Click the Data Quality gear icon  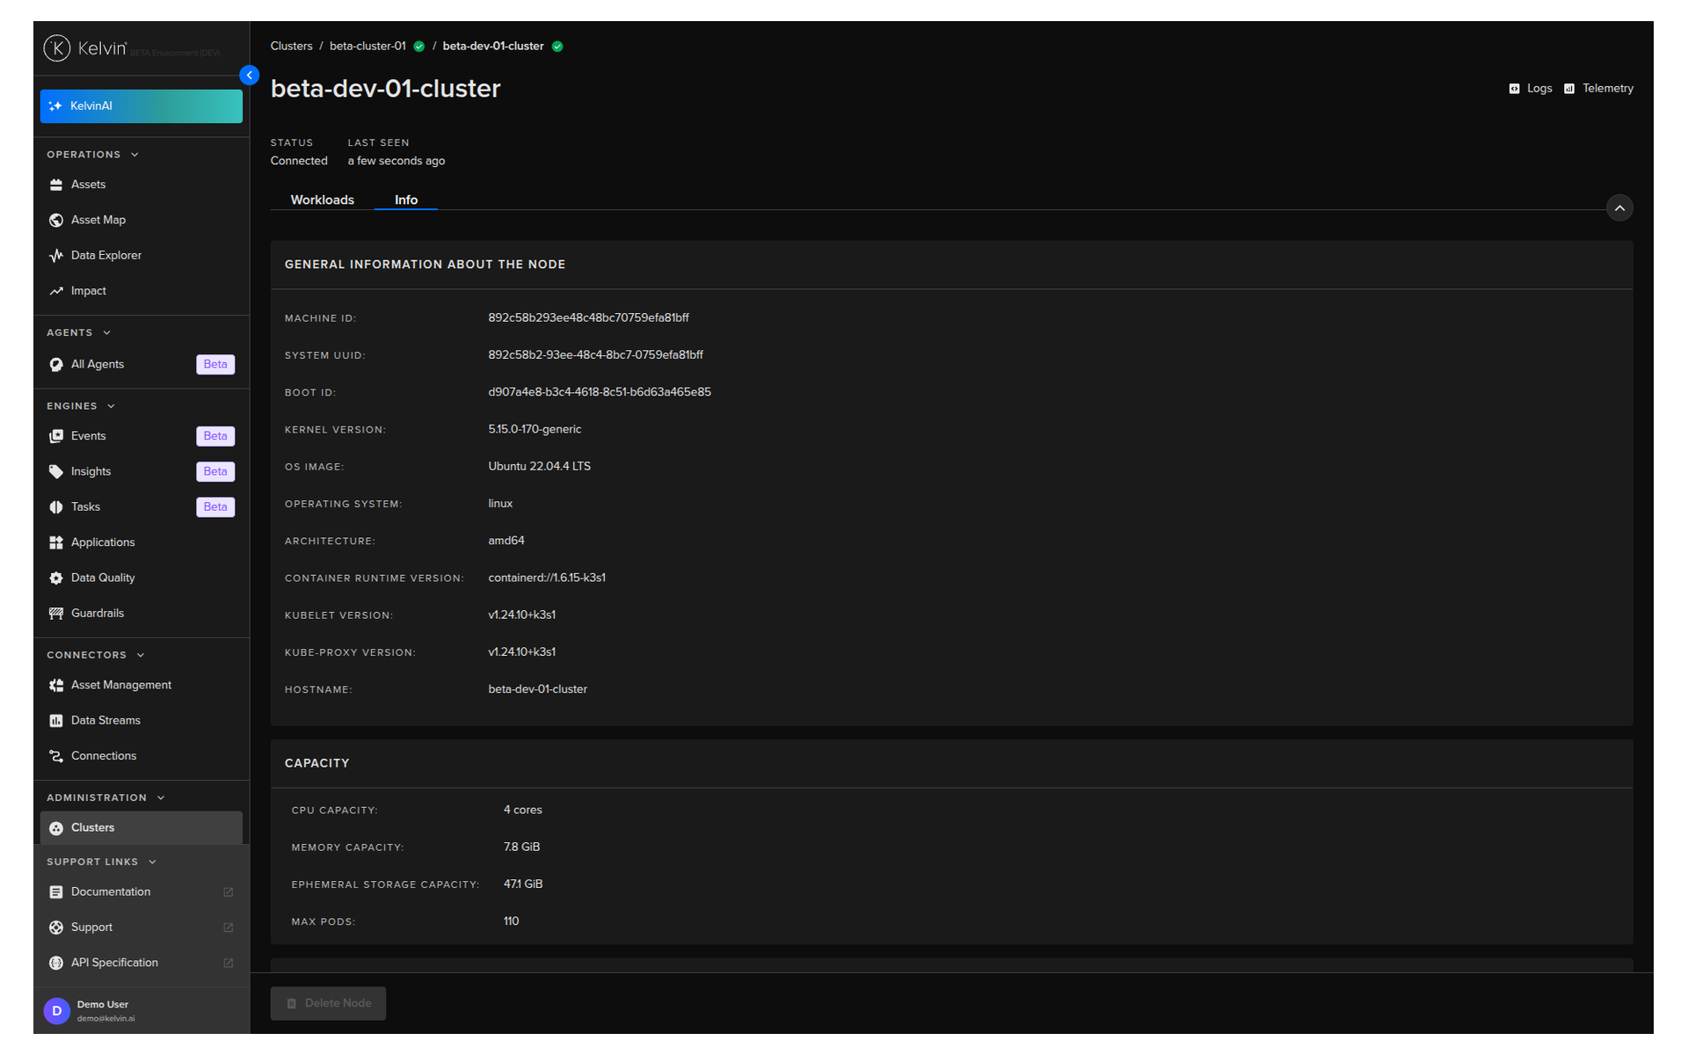point(56,578)
